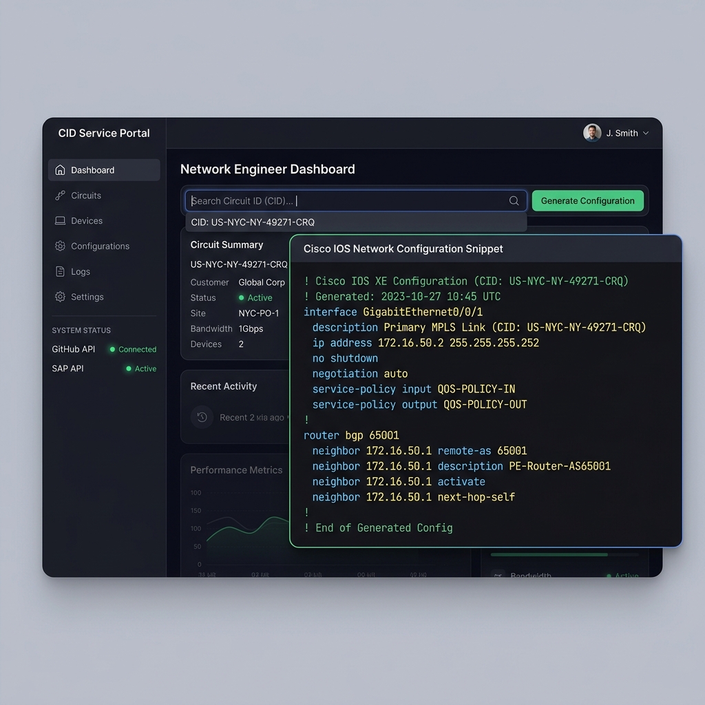The image size is (705, 705).
Task: Click the Settings gear icon
Action: point(61,297)
